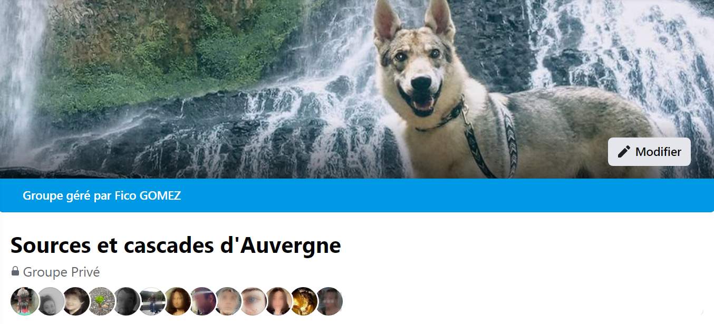The width and height of the screenshot is (714, 324).
Task: Open the first member avatar in row
Action: (x=25, y=301)
